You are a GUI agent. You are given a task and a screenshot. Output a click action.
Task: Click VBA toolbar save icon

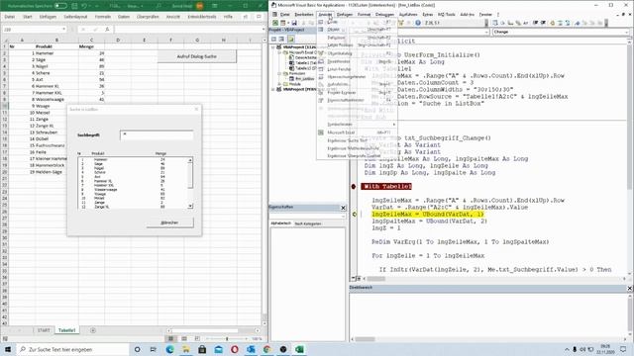pos(294,23)
